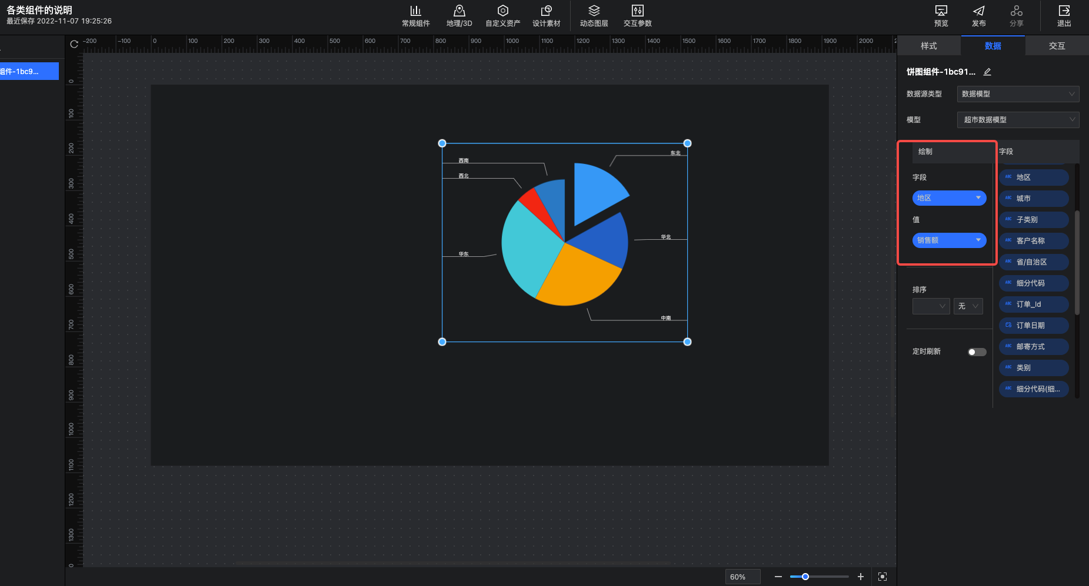Open the 设计素材 design materials menu
This screenshot has width=1089, height=586.
[546, 16]
